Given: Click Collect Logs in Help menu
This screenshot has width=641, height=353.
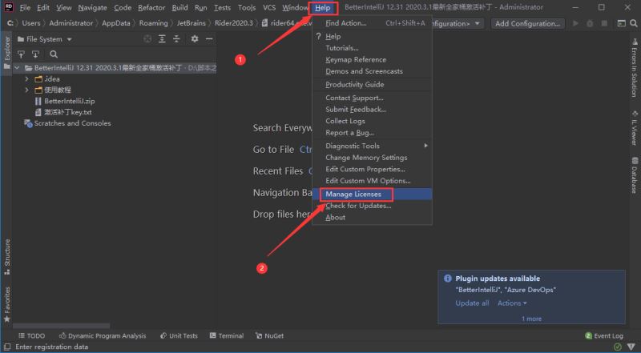Looking at the screenshot, I should click(x=372, y=121).
